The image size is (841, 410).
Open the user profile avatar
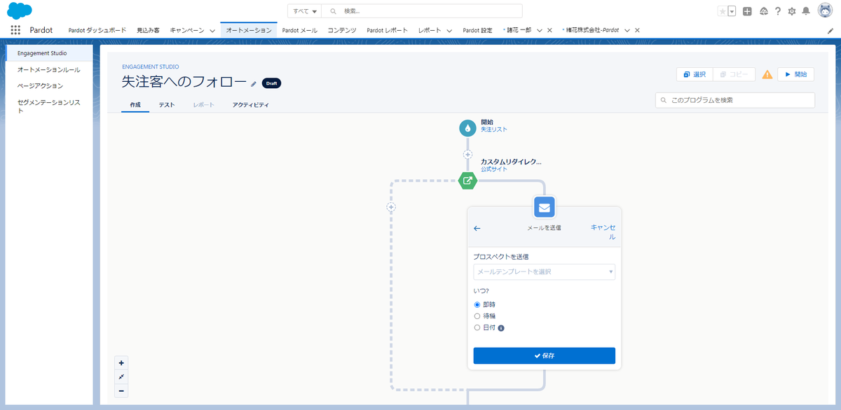click(825, 10)
